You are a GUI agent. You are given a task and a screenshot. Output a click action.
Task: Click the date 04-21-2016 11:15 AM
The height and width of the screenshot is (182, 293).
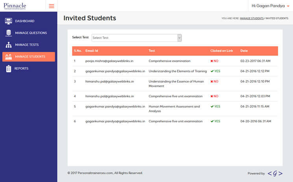pyautogui.click(x=255, y=106)
